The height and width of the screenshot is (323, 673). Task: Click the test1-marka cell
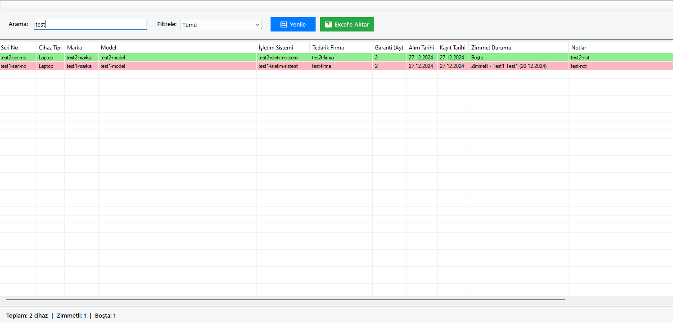(x=81, y=66)
